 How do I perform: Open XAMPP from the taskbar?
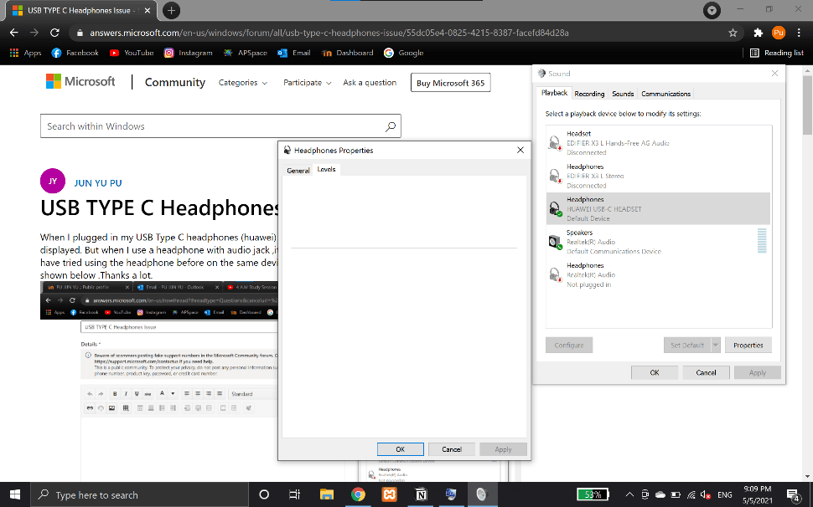point(389,494)
